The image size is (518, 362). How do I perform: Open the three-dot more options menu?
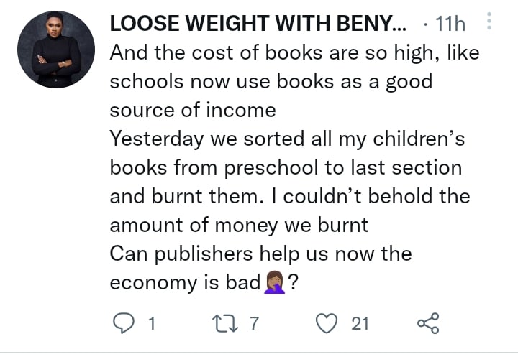(490, 23)
